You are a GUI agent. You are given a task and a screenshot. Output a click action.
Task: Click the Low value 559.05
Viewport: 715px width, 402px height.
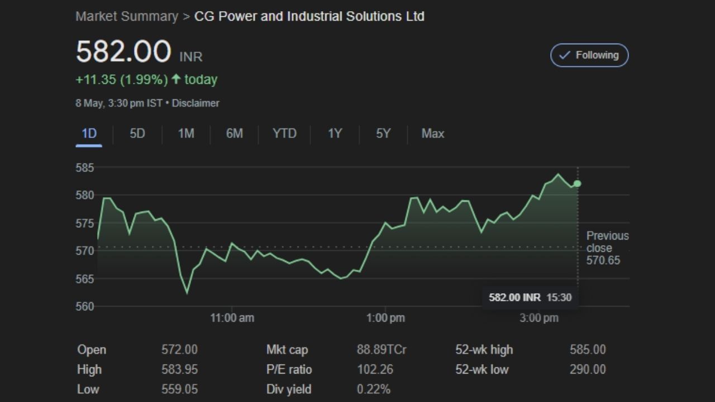click(179, 389)
